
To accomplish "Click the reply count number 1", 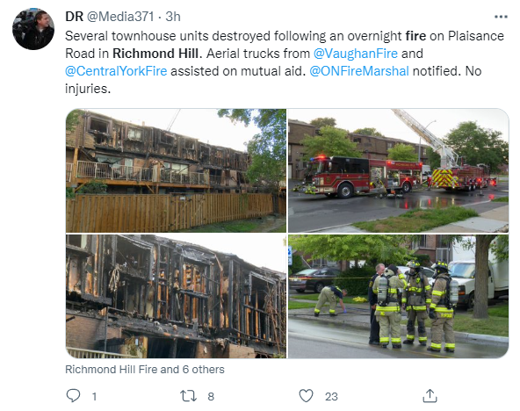I will (94, 396).
